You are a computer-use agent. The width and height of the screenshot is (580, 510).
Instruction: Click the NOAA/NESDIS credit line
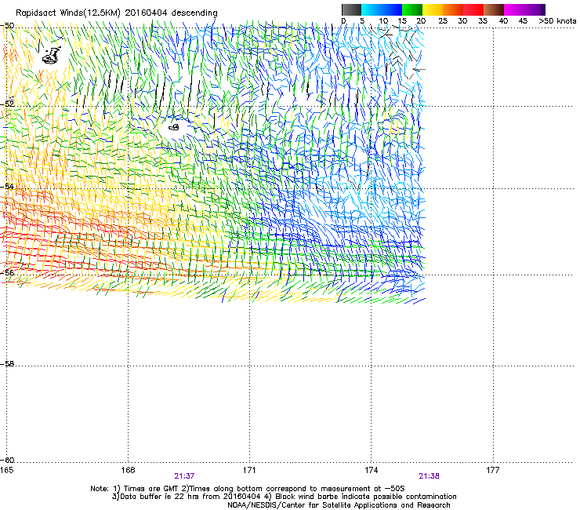[x=339, y=505]
